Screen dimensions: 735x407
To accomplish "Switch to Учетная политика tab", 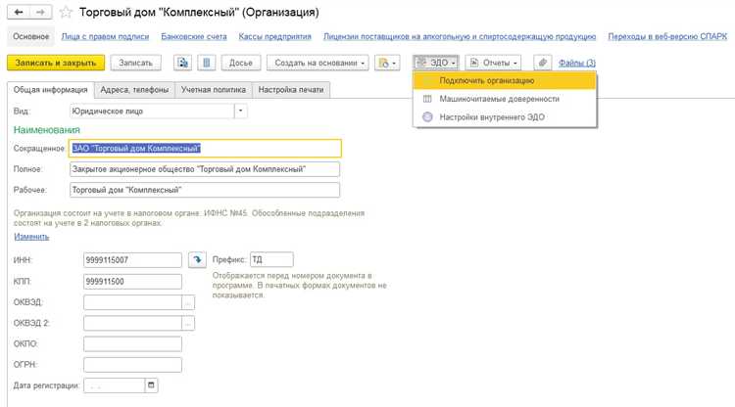I will click(x=214, y=90).
